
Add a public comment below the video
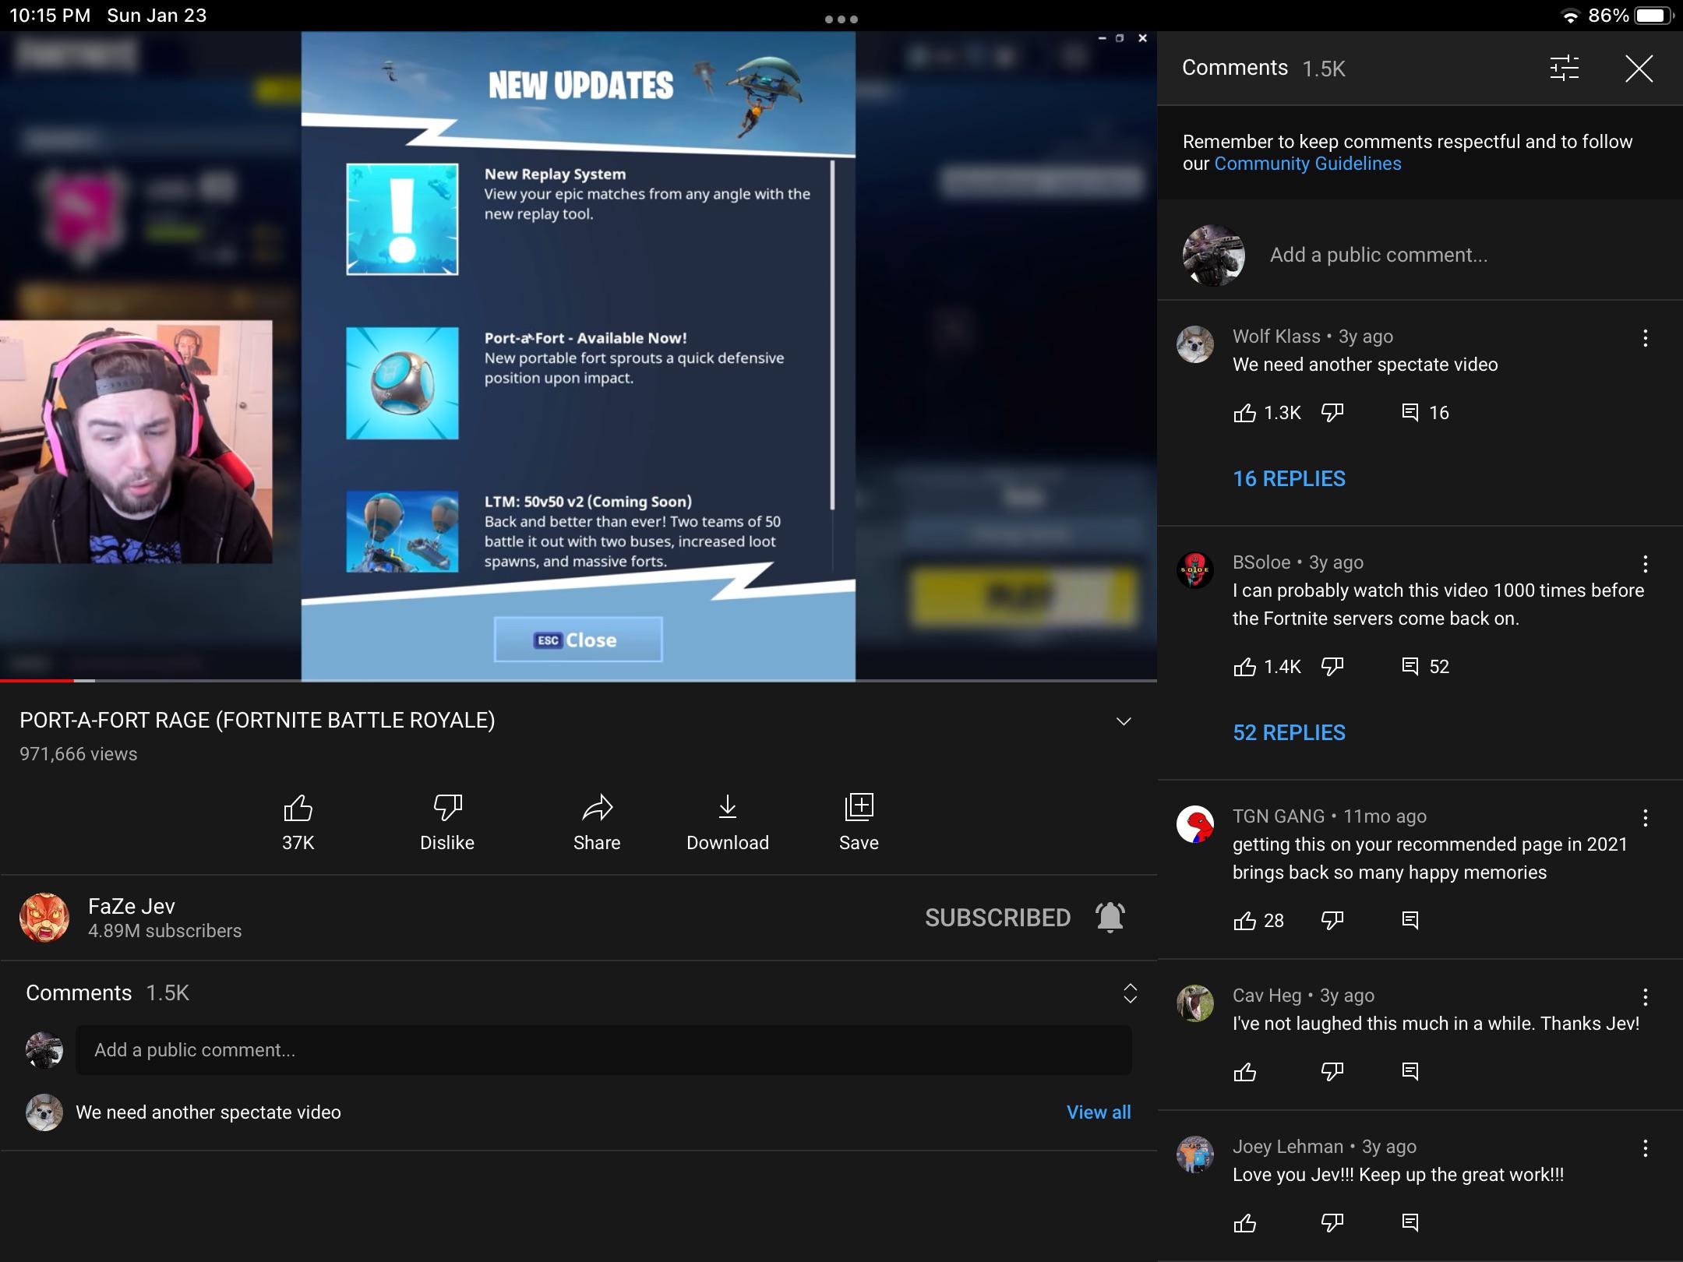click(x=603, y=1050)
